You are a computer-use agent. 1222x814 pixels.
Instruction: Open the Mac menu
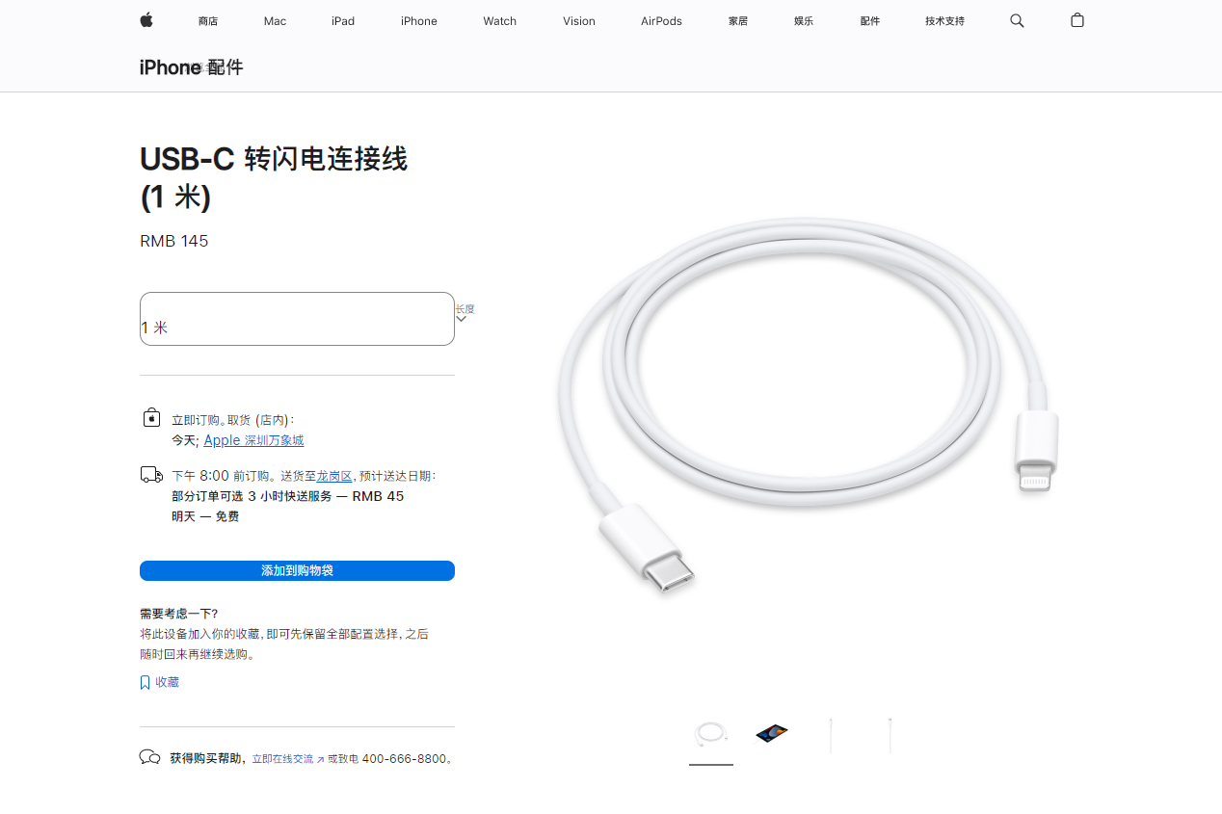click(x=275, y=21)
